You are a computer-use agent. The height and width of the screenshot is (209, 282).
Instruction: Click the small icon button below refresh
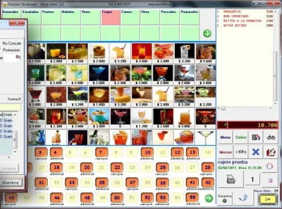pos(270,180)
